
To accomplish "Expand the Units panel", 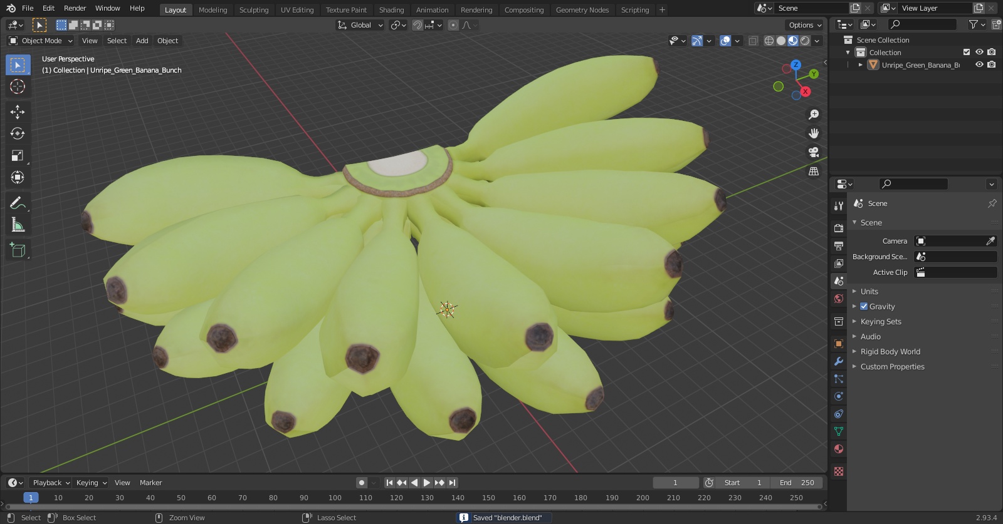I will (869, 292).
